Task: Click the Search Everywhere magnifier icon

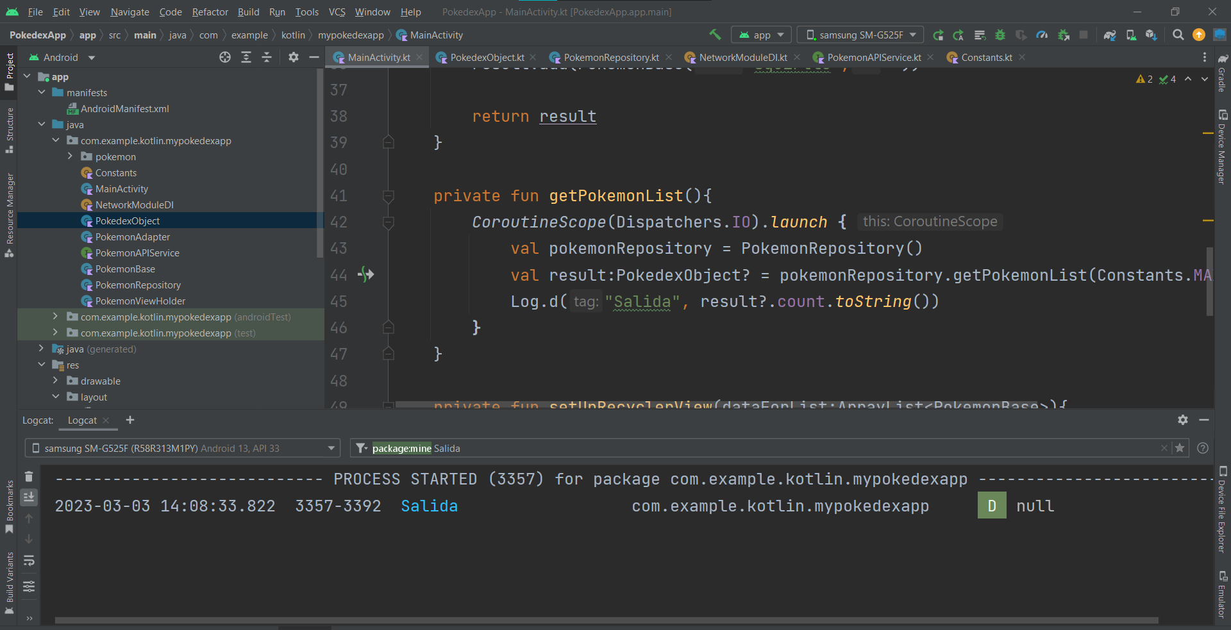Action: click(1178, 35)
